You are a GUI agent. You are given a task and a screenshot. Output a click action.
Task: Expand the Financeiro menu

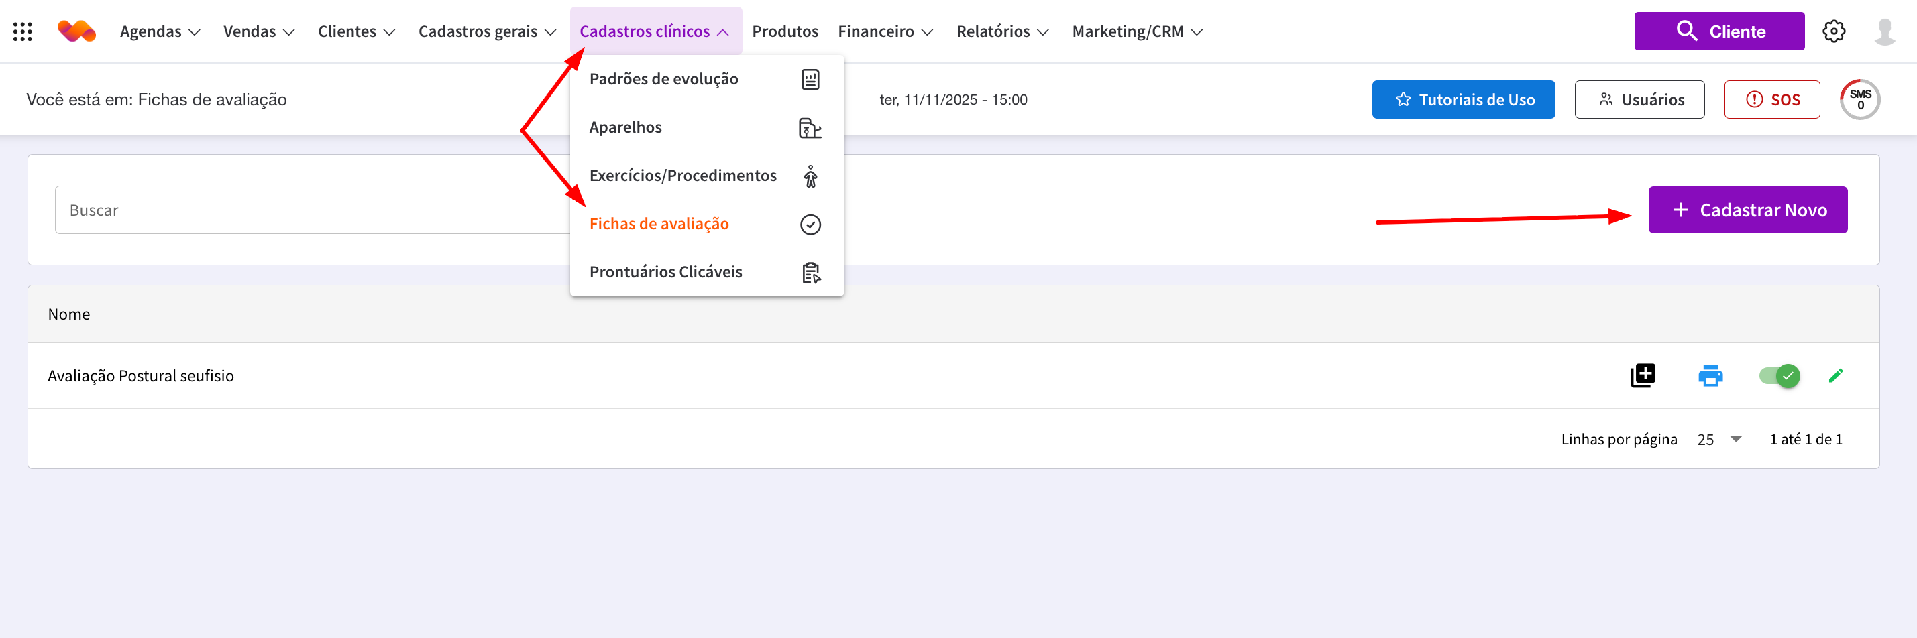[x=885, y=31]
